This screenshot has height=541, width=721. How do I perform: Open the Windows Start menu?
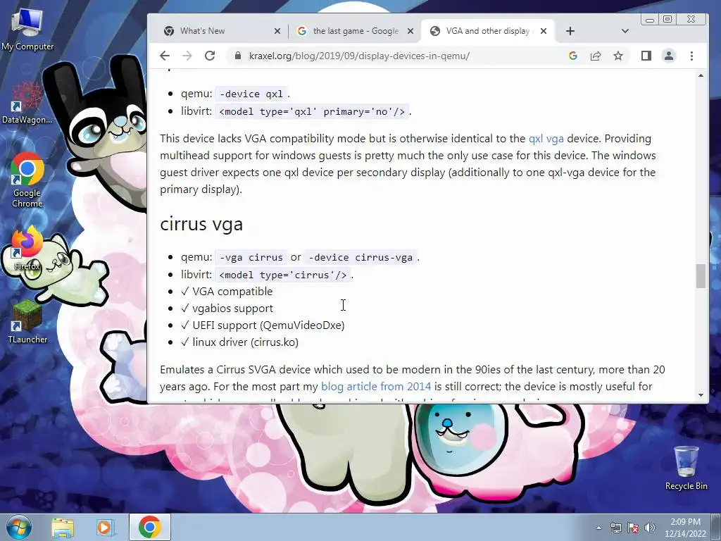pos(18,527)
